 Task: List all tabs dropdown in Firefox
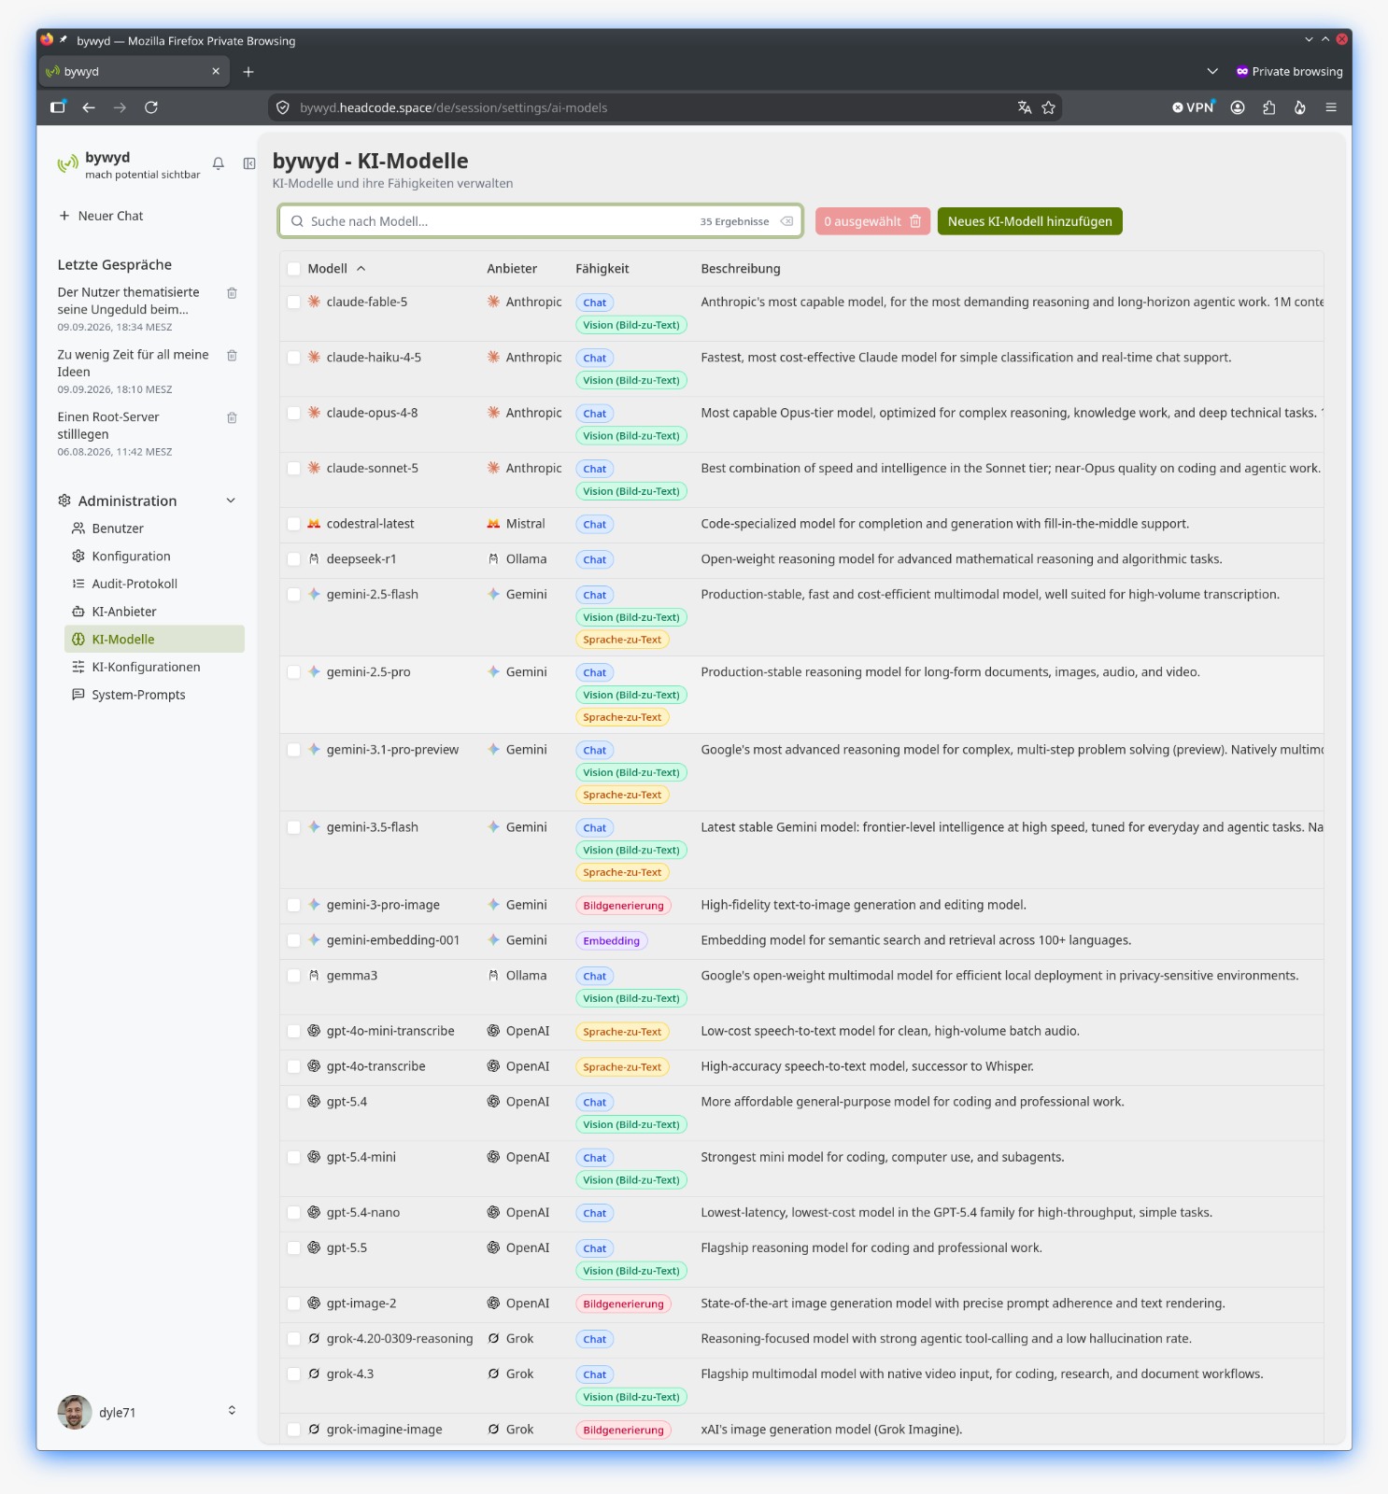[1212, 71]
